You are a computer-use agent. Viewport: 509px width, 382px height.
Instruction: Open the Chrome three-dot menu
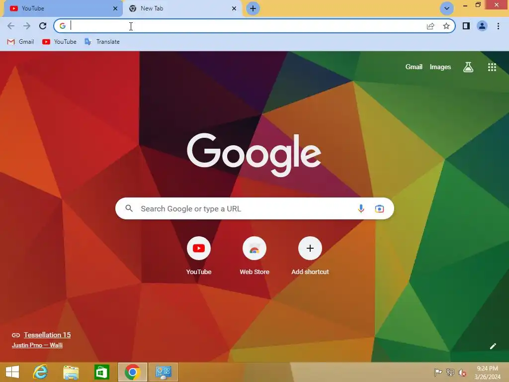(x=498, y=26)
